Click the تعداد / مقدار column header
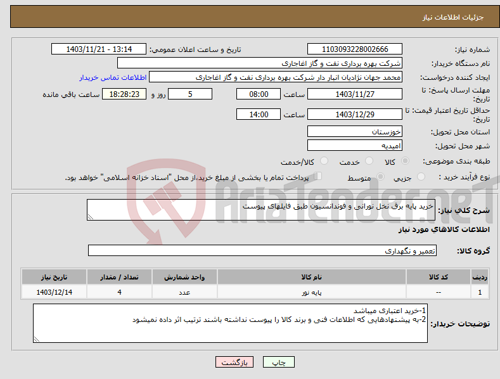This screenshot has height=379, width=500. coord(119,277)
